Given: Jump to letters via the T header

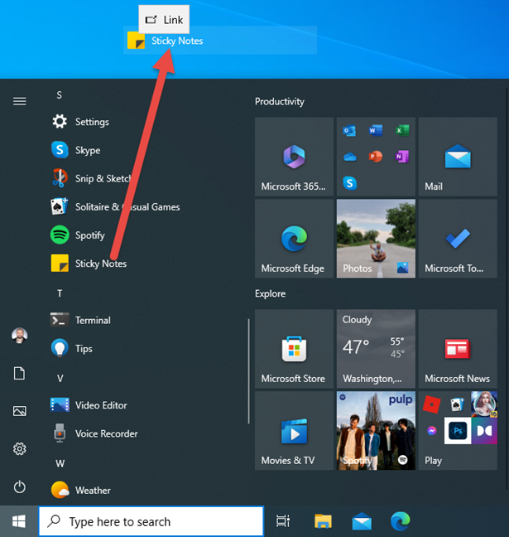Looking at the screenshot, I should [x=60, y=293].
